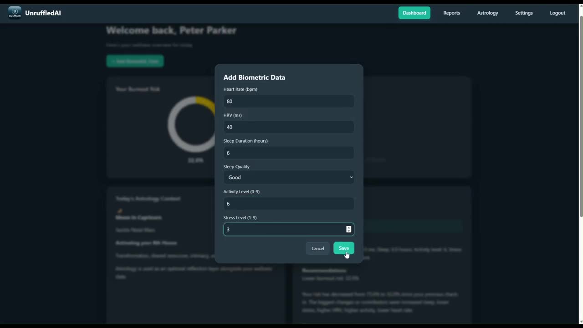This screenshot has width=583, height=328.
Task: Open the Dashboard tab
Action: tap(414, 13)
